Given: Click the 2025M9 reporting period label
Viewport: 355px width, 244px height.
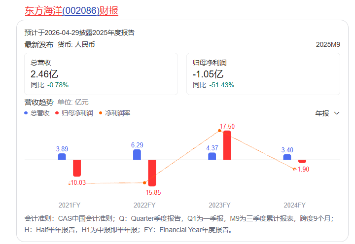Looking at the screenshot, I should point(328,45).
